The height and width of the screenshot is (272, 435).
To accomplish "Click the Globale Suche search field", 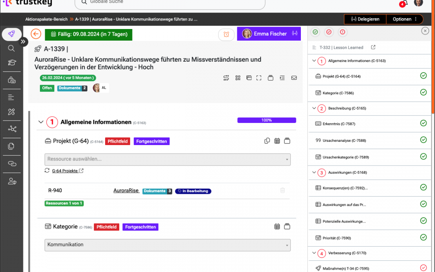I will click(x=170, y=3).
